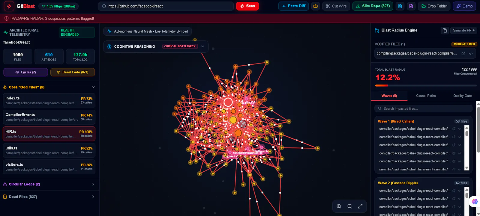Click the malware radar warning icon
The width and height of the screenshot is (480, 216).
pyautogui.click(x=7, y=18)
